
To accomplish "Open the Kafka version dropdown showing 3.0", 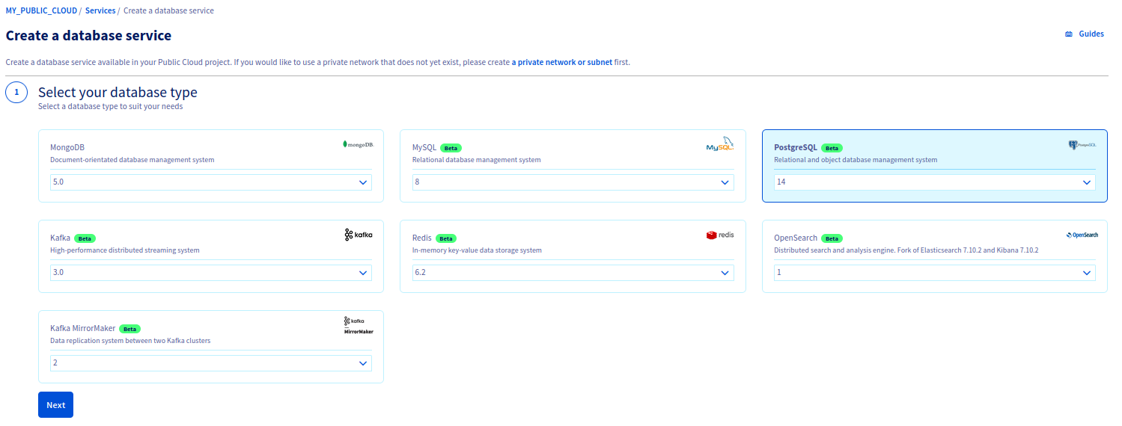I will [211, 273].
